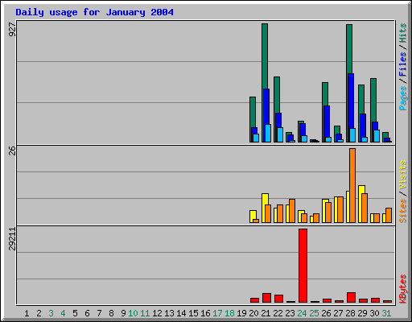Select the cyan Pages bar for day 21

268,133
